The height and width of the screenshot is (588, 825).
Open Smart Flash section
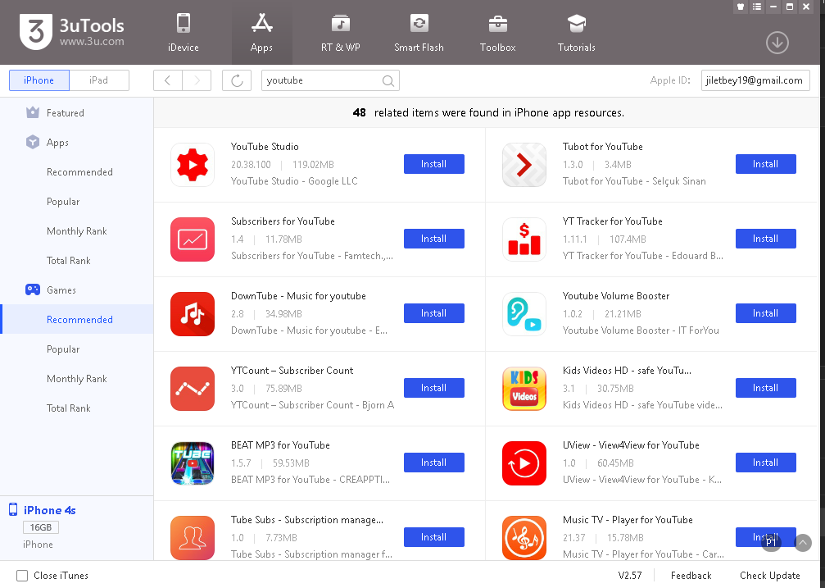(419, 33)
